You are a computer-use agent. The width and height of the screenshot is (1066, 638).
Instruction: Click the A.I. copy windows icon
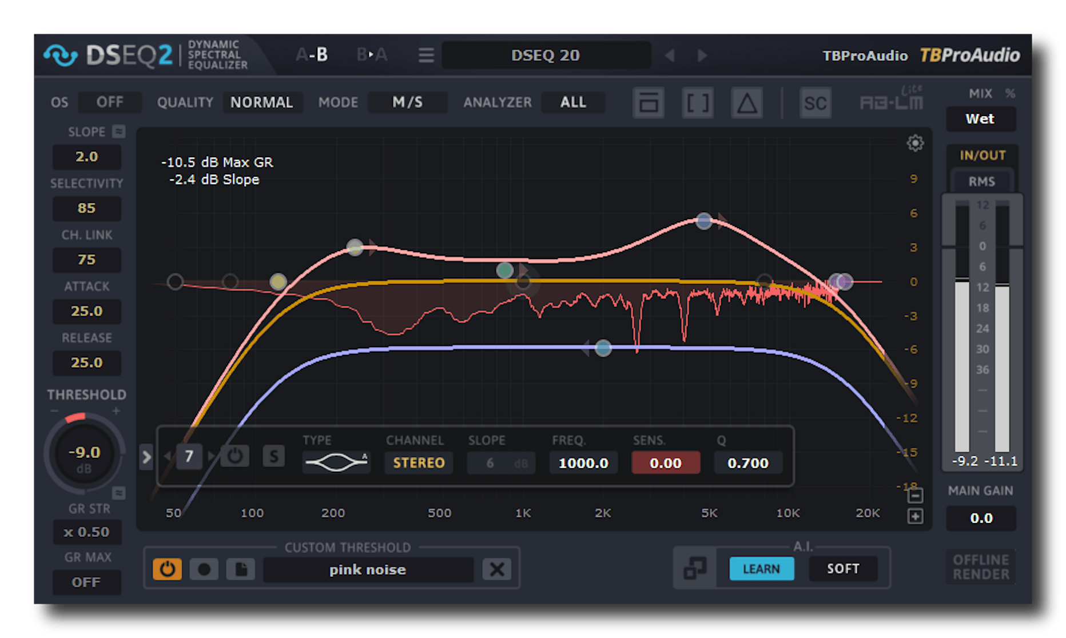[695, 568]
